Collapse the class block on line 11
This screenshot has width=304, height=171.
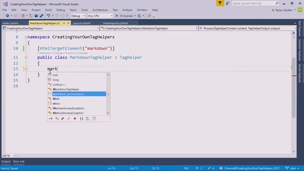(x=26, y=57)
